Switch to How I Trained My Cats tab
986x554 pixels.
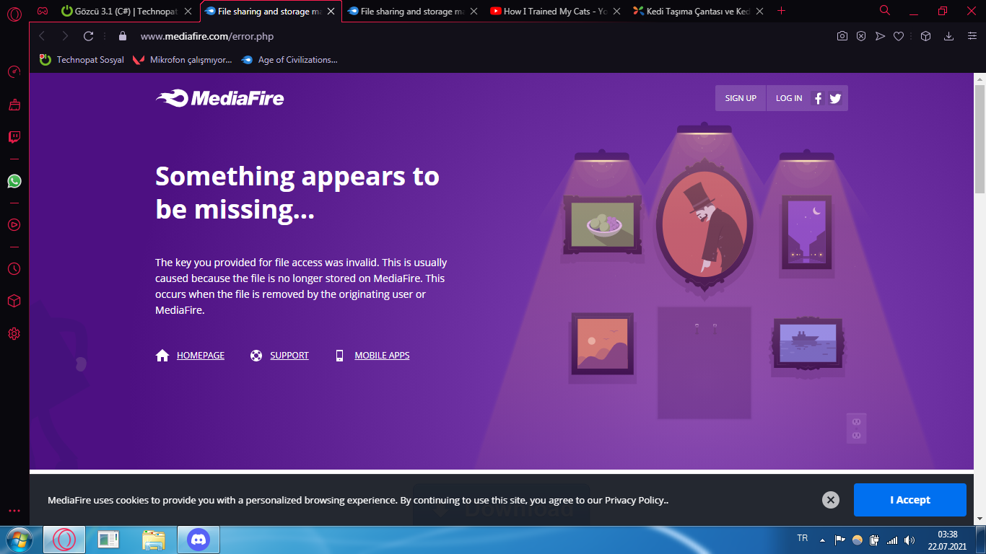click(555, 12)
